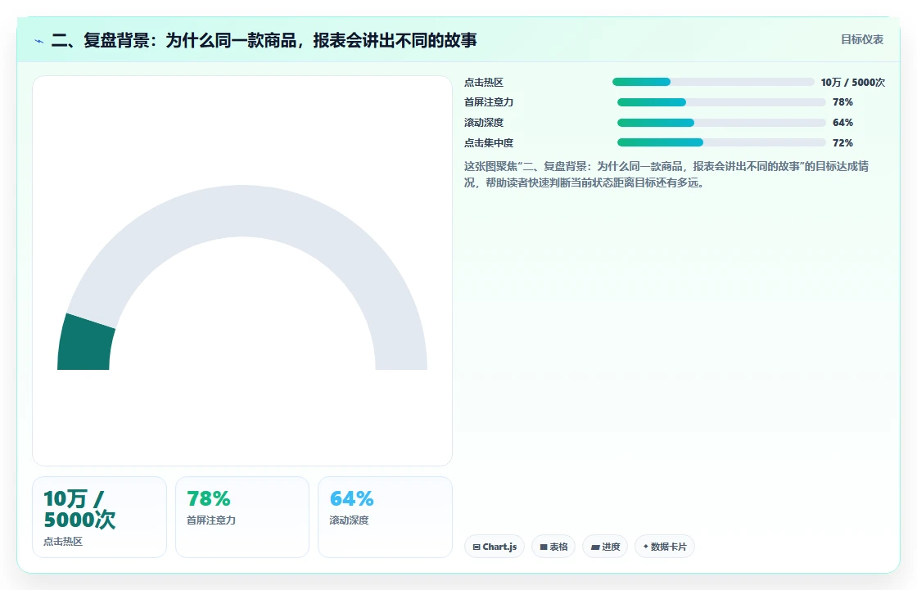Click the 数据卡片 tag chip
The width and height of the screenshot is (917, 590).
click(664, 547)
